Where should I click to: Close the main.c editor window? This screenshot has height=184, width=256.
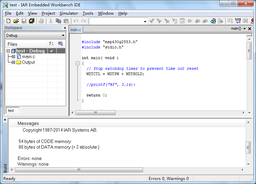click(250, 29)
